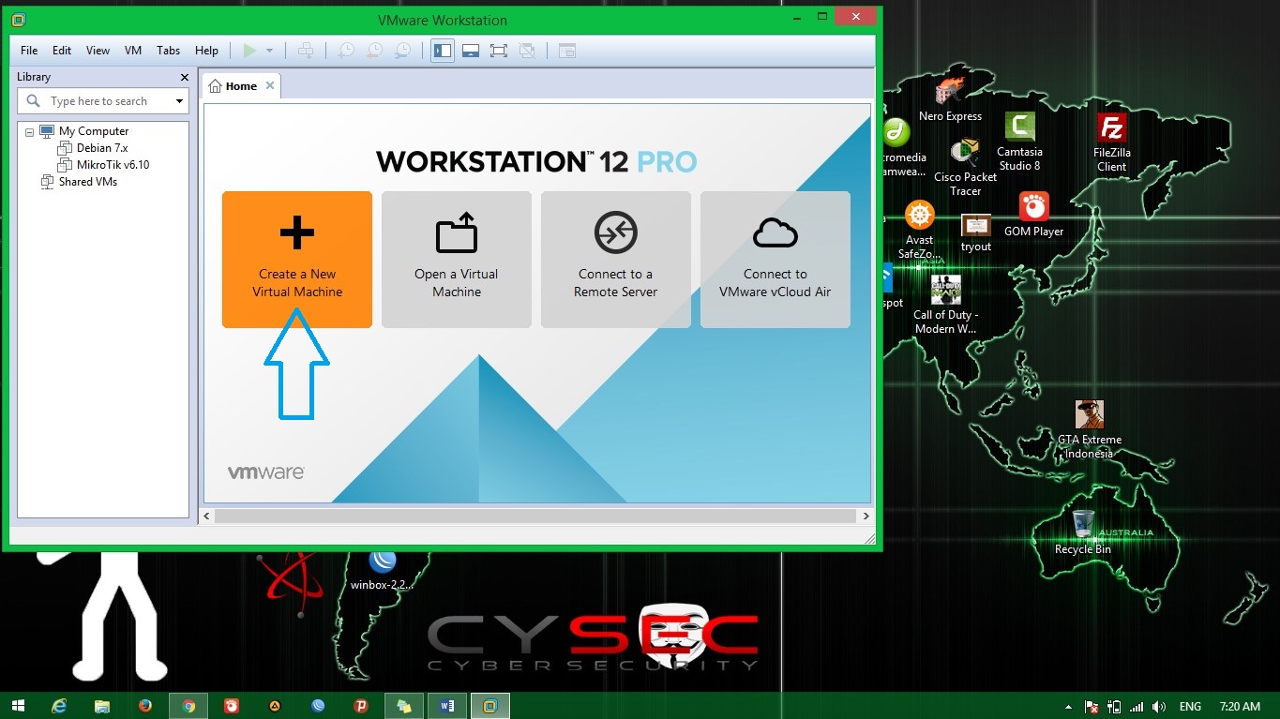Close the Home tab

270,85
